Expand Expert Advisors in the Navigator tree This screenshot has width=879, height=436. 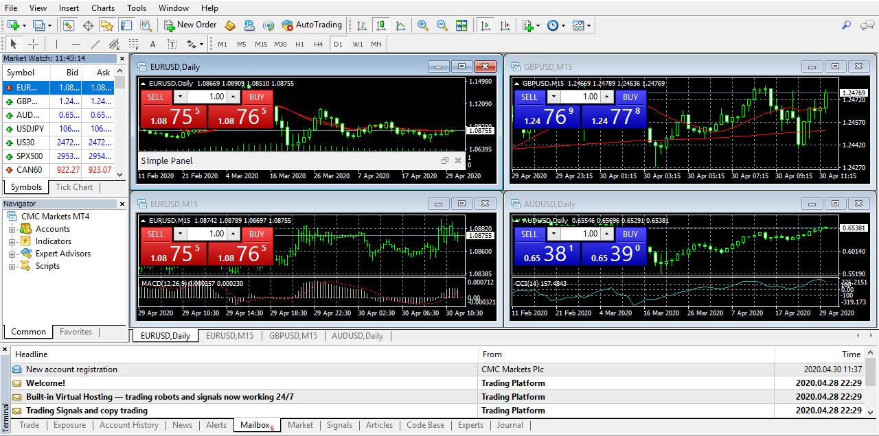[12, 254]
